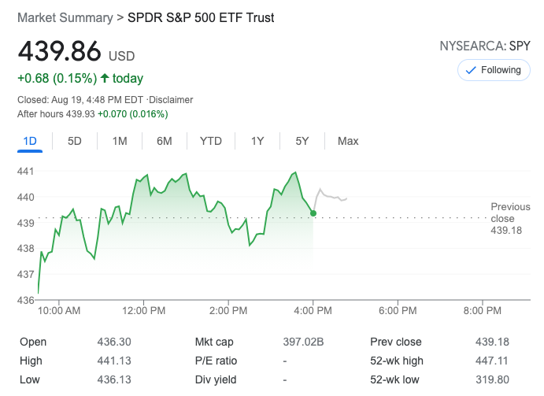Select the Max range tab

[x=348, y=141]
